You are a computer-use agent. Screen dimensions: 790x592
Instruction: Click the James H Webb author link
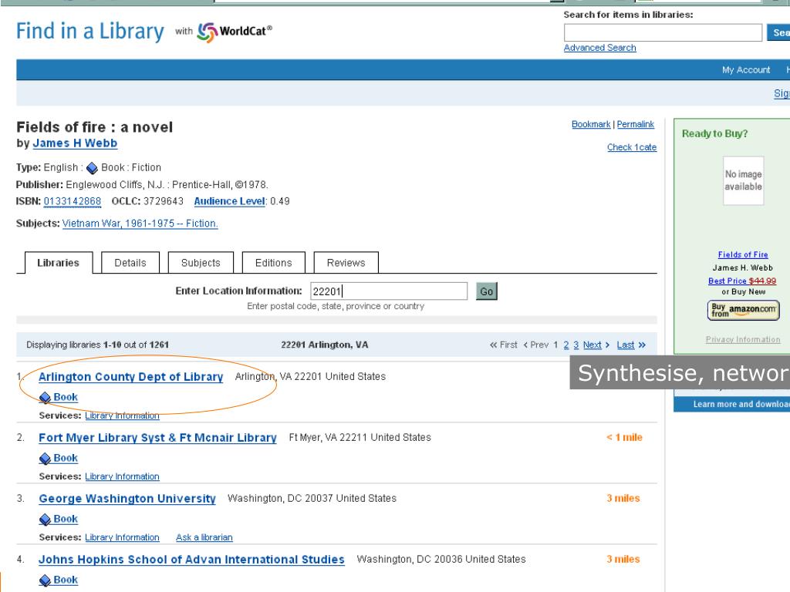(x=75, y=143)
